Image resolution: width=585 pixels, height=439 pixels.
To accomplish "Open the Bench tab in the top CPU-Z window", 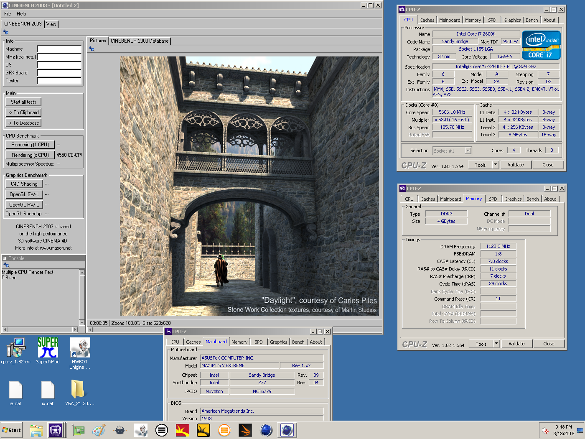I will click(x=532, y=20).
